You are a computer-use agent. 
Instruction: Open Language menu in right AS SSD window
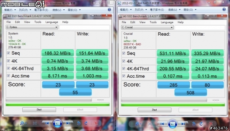(x=167, y=22)
